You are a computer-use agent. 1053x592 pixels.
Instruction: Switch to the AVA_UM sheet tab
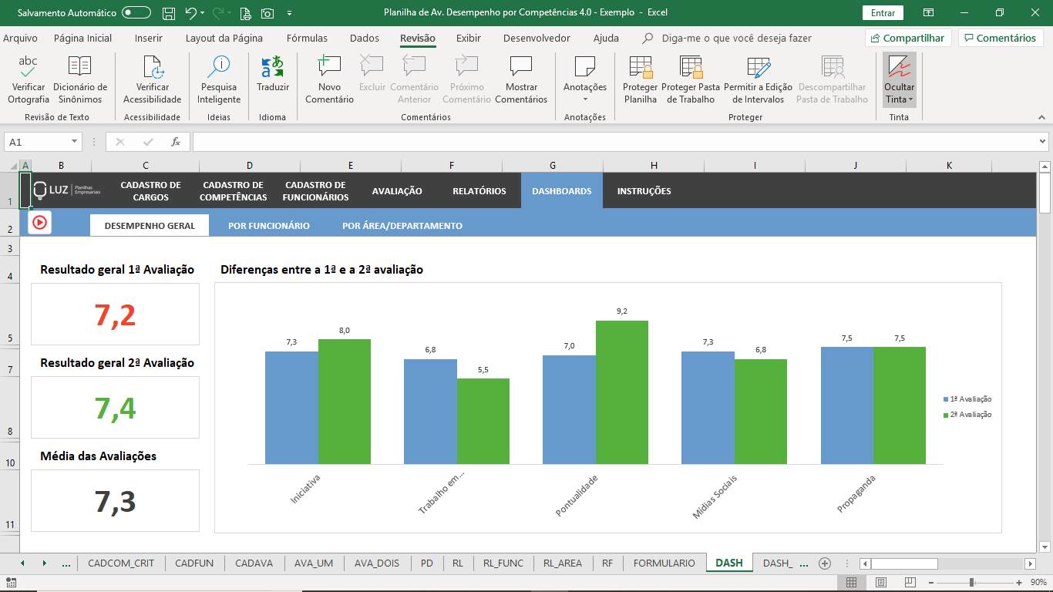click(x=314, y=563)
